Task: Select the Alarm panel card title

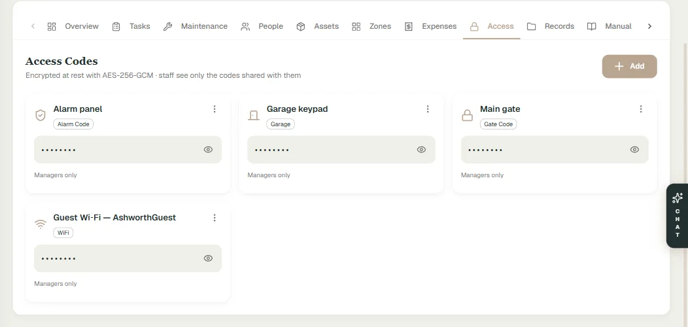Action: pyautogui.click(x=78, y=109)
